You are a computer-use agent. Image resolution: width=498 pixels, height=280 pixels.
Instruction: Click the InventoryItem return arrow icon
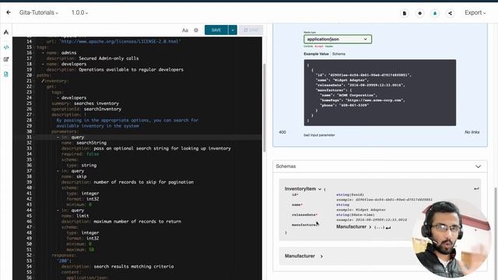(476, 188)
